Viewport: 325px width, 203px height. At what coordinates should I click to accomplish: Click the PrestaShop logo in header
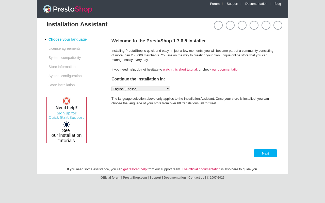pyautogui.click(x=68, y=9)
